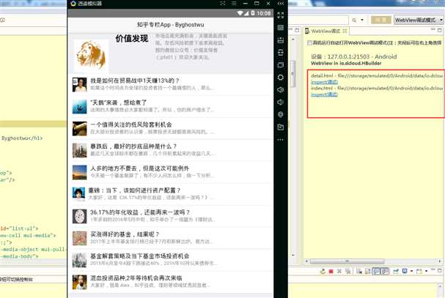Click inspect link under index.html
Viewport: 445px width, 298px height.
[324, 94]
